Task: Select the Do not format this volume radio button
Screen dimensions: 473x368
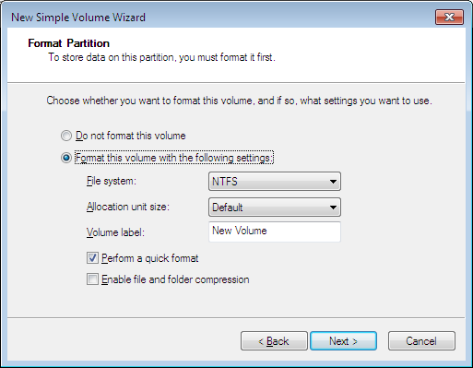Action: [x=66, y=136]
